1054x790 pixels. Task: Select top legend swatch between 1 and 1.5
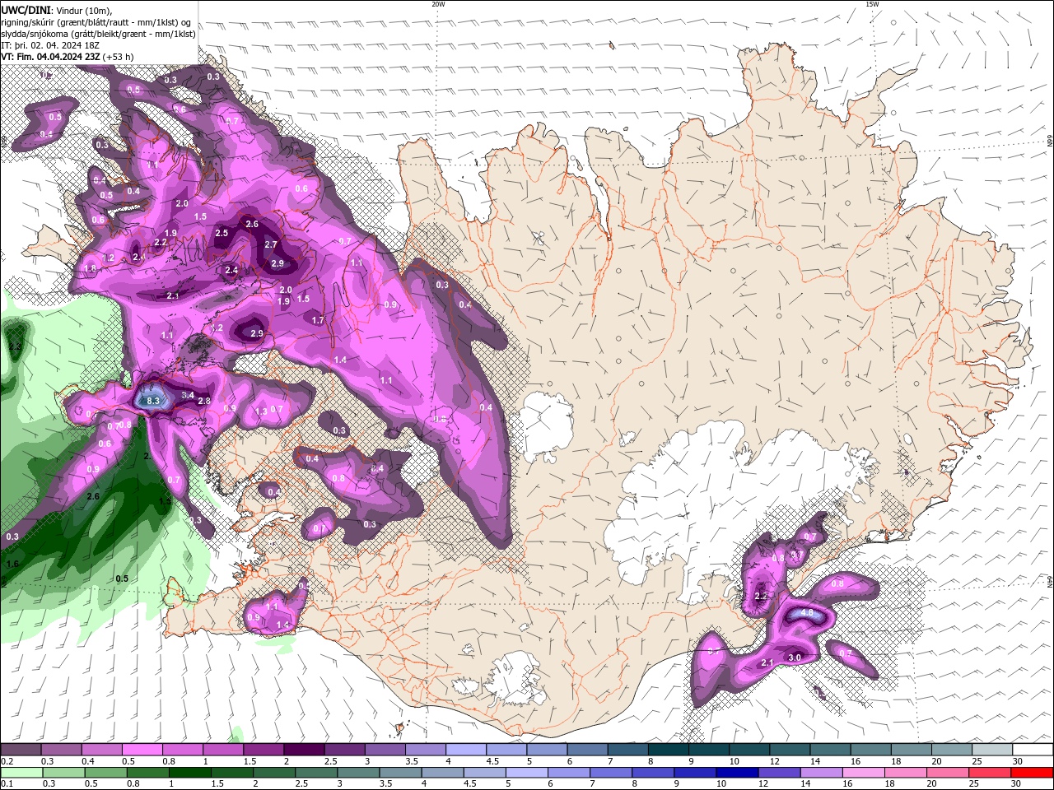tap(222, 750)
